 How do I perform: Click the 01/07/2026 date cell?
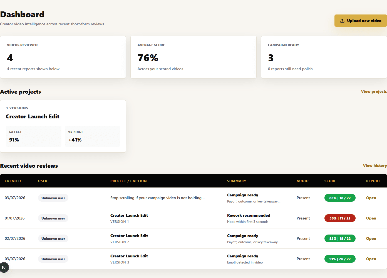pos(15,218)
